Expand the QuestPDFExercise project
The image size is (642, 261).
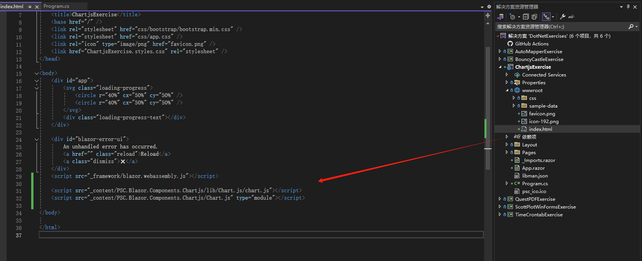tap(500, 199)
